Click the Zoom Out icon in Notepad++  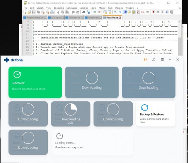coord(99,12)
